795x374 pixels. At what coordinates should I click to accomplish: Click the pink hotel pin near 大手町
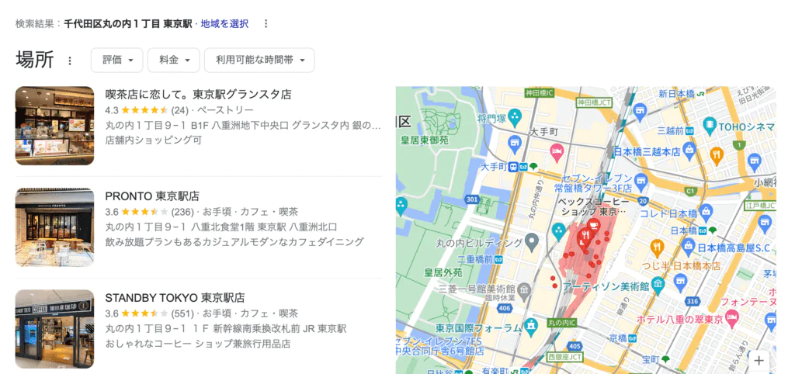(557, 151)
